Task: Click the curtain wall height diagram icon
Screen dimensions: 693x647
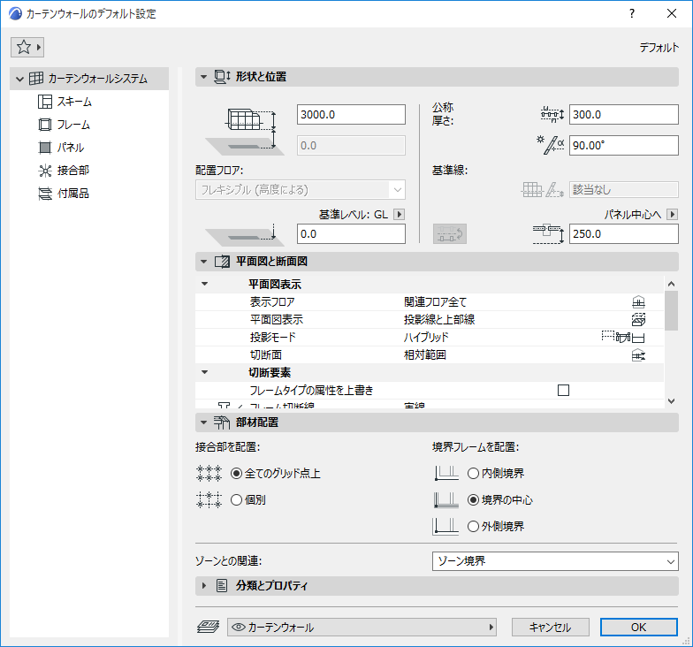Action: 244,131
